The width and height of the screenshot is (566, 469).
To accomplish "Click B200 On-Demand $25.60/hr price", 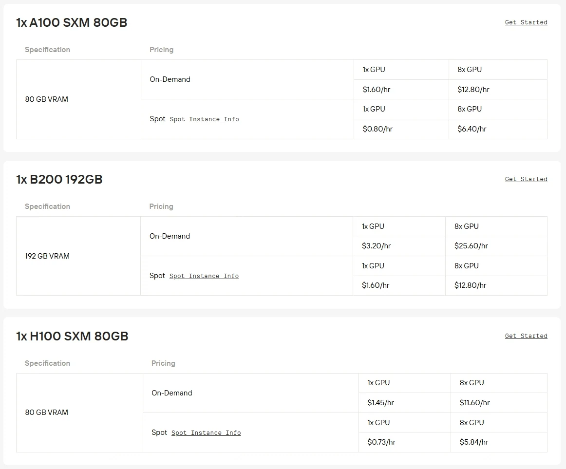I will [x=471, y=246].
